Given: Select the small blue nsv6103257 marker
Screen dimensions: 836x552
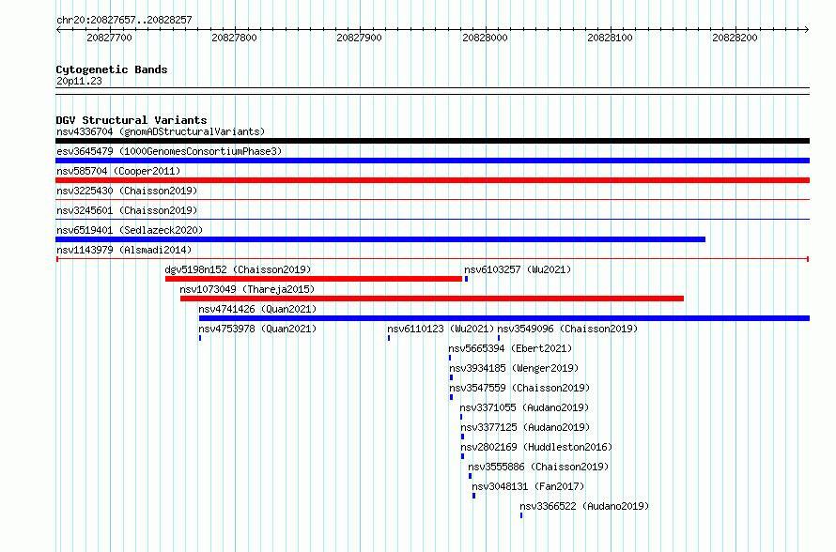Looking at the screenshot, I should point(467,279).
